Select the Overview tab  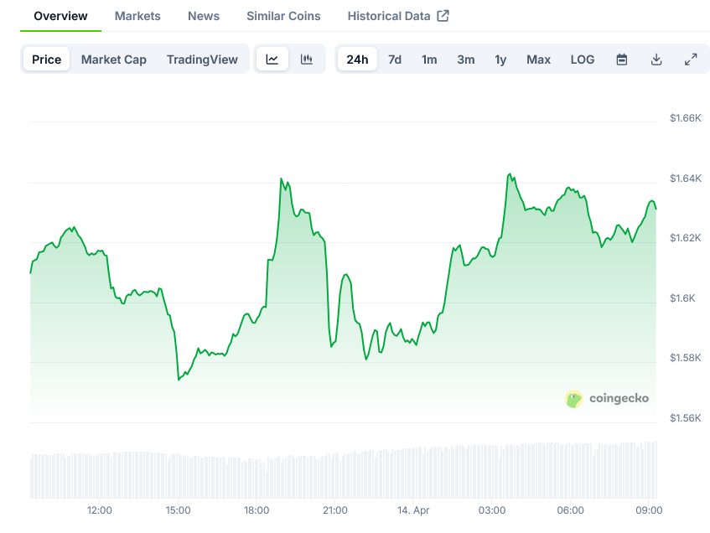click(60, 16)
